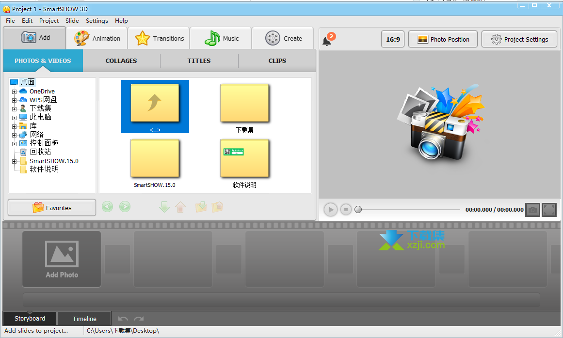Screen dimensions: 563x338
Task: Click the preview playback slider handle
Action: (x=358, y=209)
